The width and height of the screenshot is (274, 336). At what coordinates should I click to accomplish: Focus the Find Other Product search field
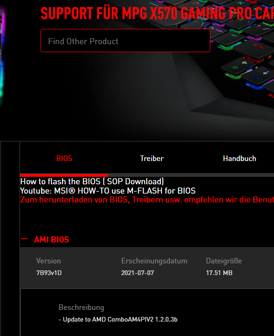tap(125, 40)
